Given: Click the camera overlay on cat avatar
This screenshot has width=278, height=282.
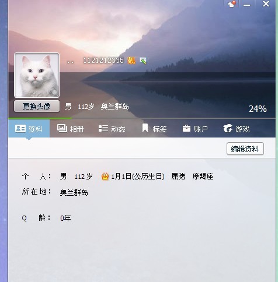Looking at the screenshot, I should [x=54, y=92].
